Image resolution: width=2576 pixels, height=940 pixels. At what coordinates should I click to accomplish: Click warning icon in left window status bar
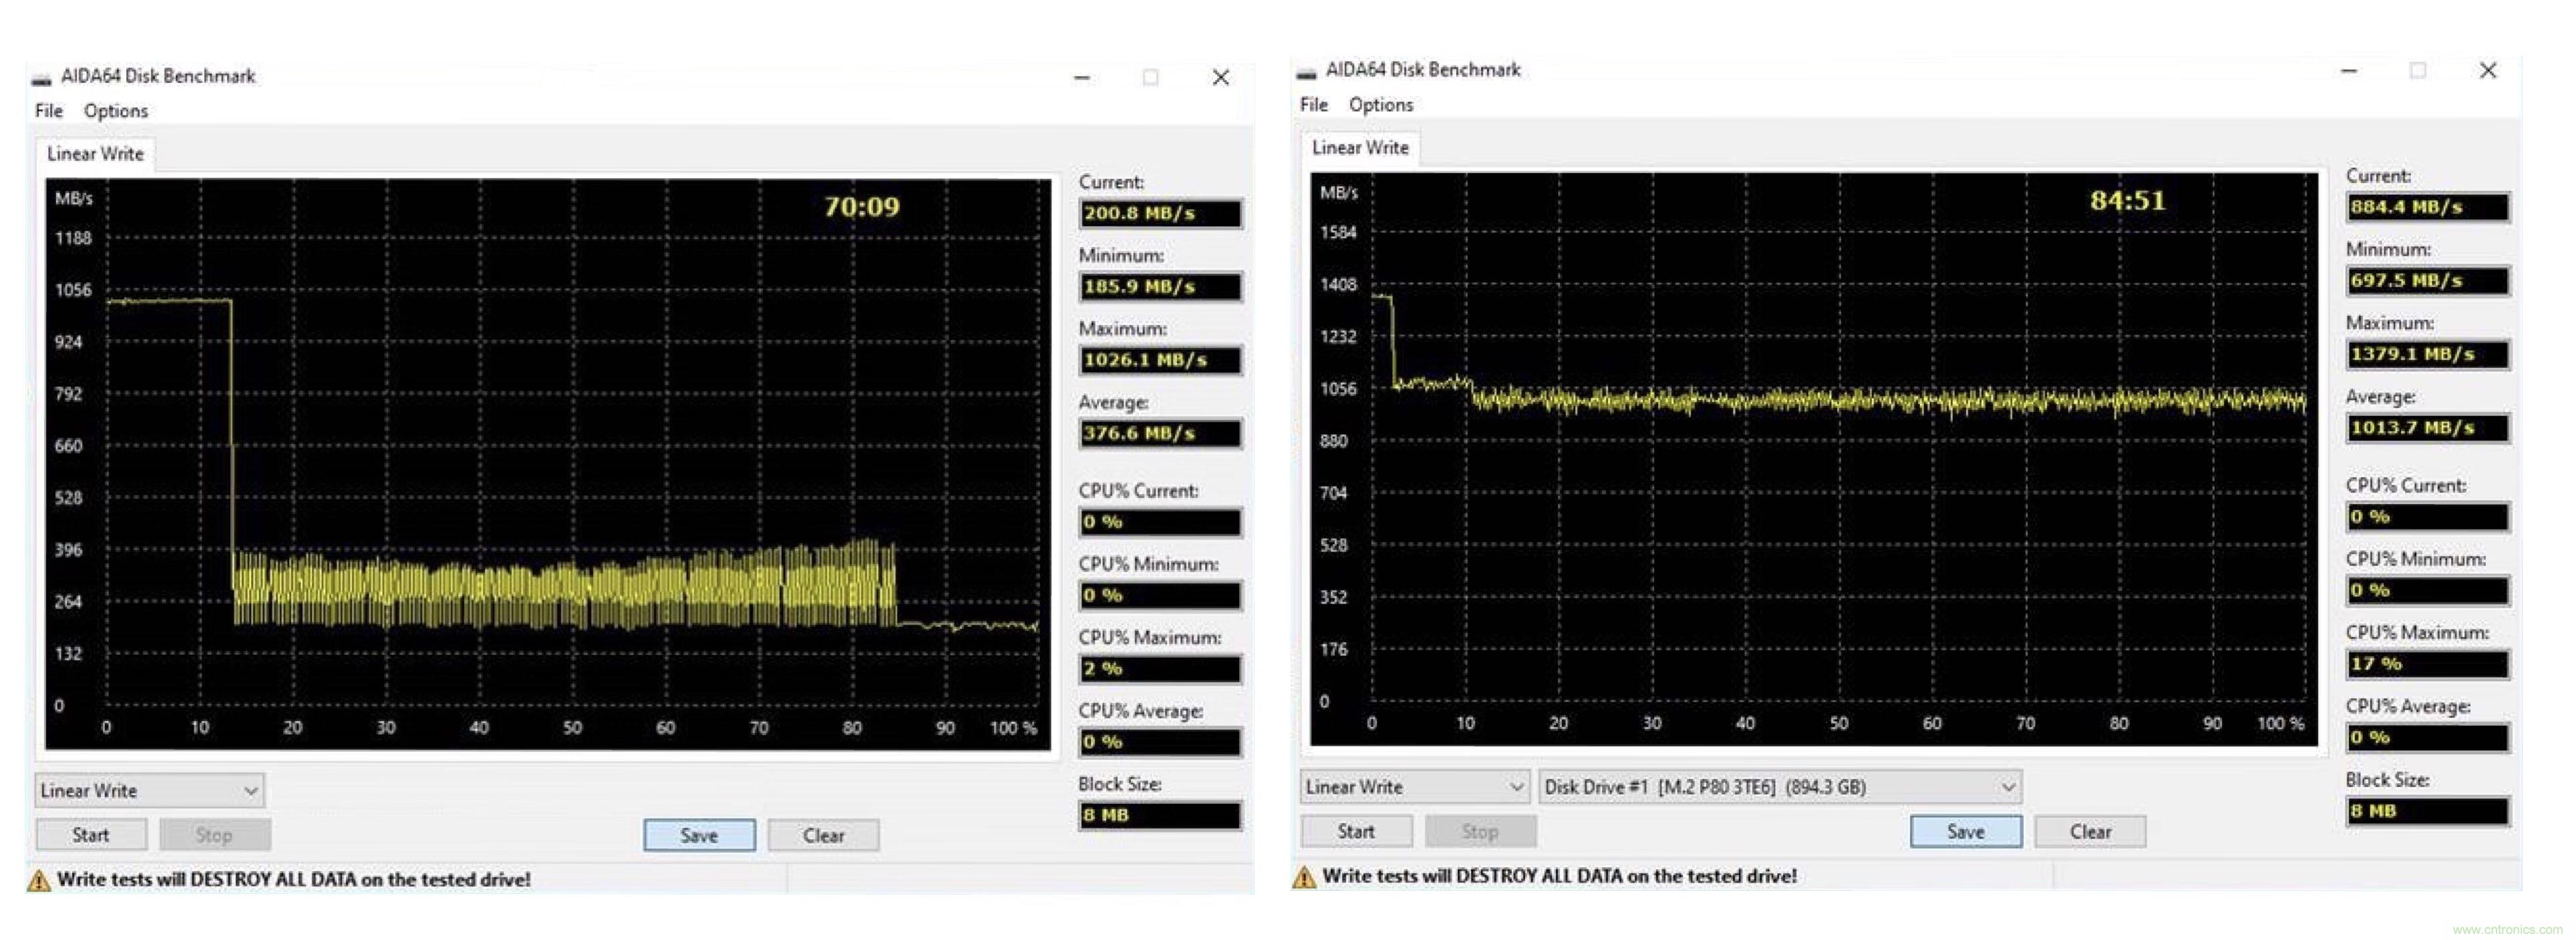(x=39, y=880)
